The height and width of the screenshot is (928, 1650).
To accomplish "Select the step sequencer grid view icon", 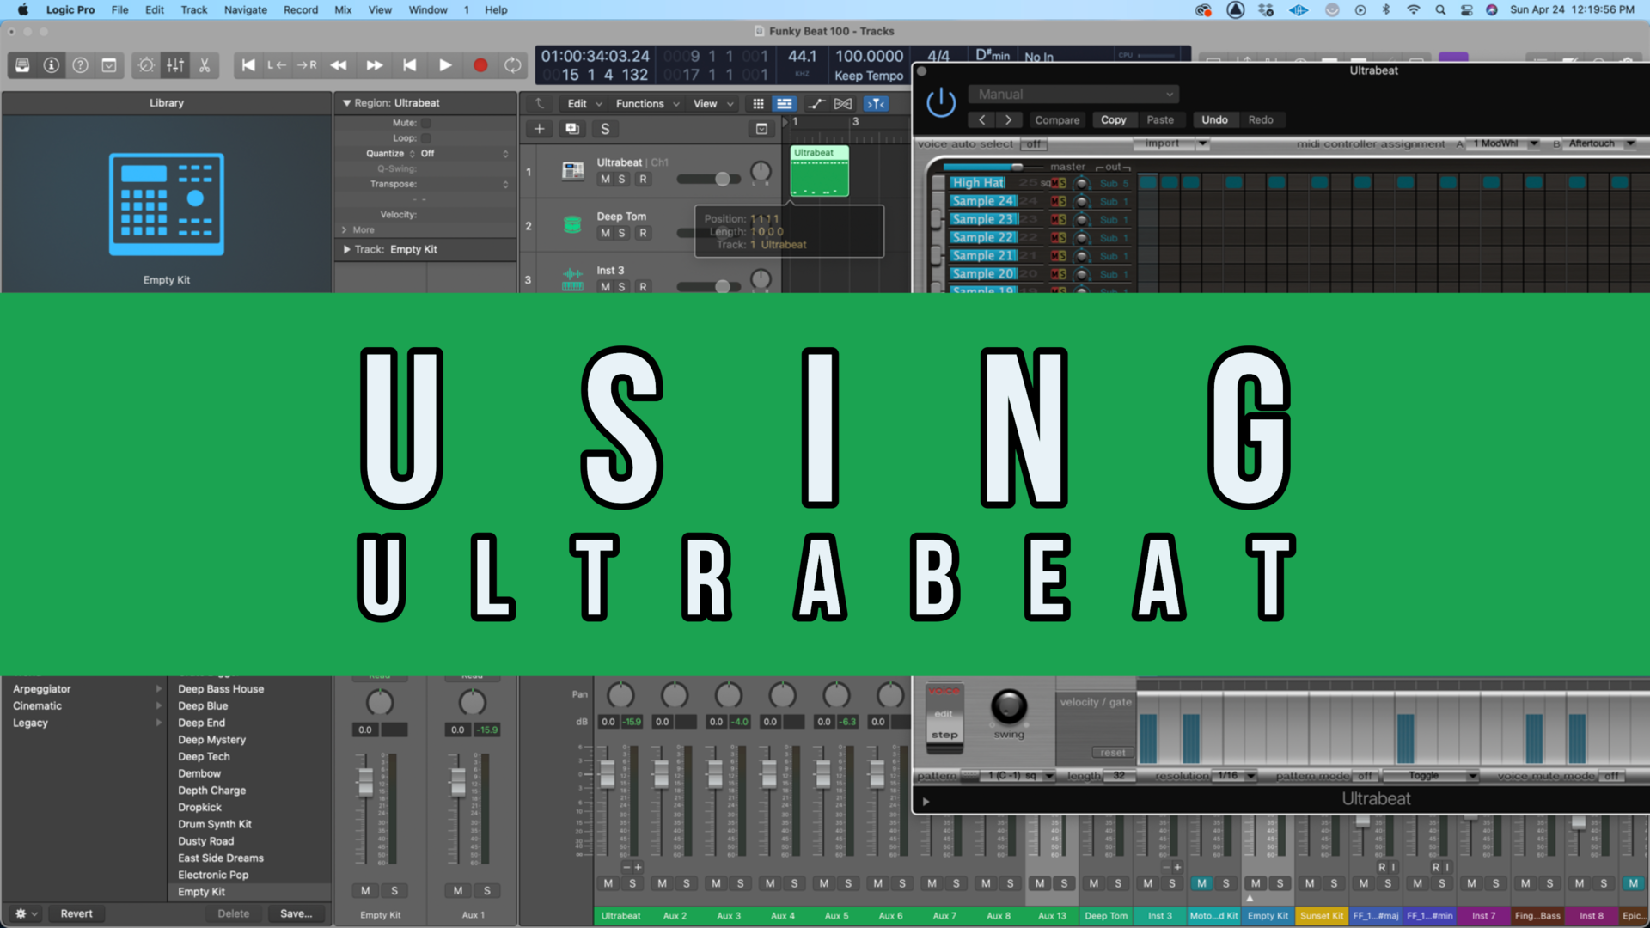I will pyautogui.click(x=758, y=103).
